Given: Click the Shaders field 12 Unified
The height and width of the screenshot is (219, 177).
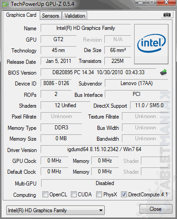Looking at the screenshot, I should [65, 105].
